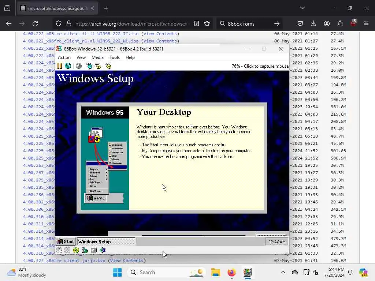Open View Contents for WIN95_222_NL.iso
The image size is (375, 281).
tap(160, 41)
